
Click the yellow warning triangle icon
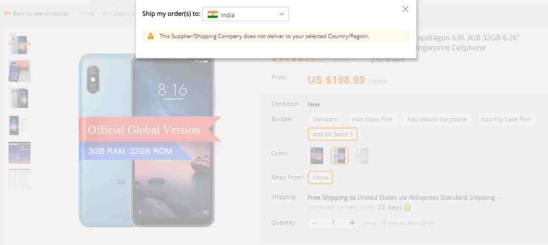coord(151,36)
